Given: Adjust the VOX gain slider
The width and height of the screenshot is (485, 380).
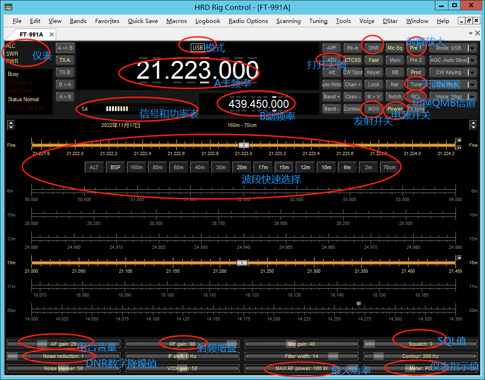Looking at the screenshot, I should click(x=182, y=368).
